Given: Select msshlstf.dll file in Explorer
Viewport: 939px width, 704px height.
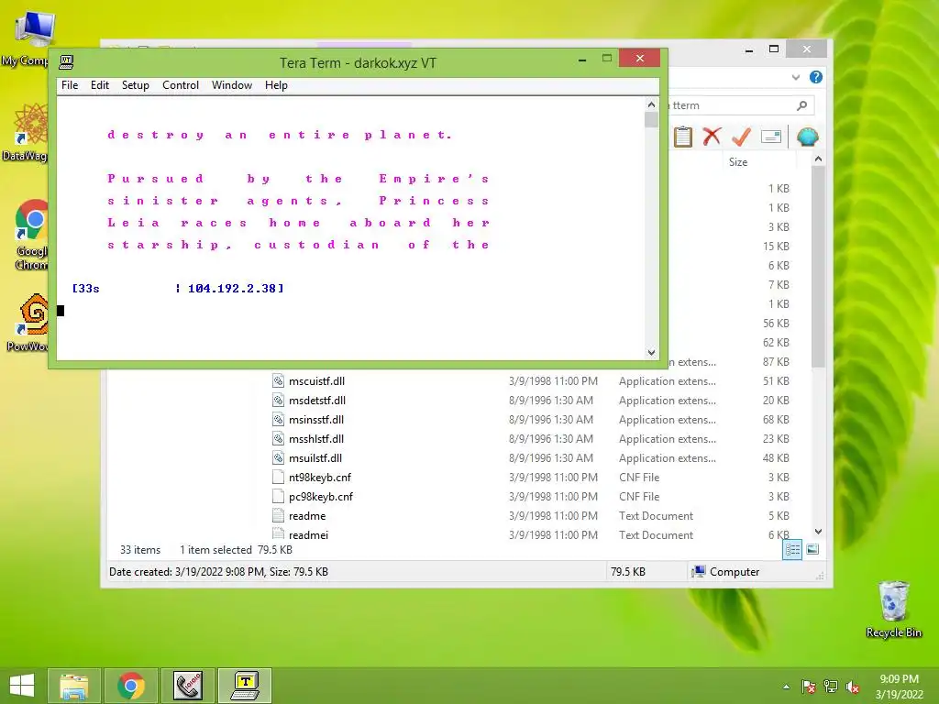Looking at the screenshot, I should 316,439.
